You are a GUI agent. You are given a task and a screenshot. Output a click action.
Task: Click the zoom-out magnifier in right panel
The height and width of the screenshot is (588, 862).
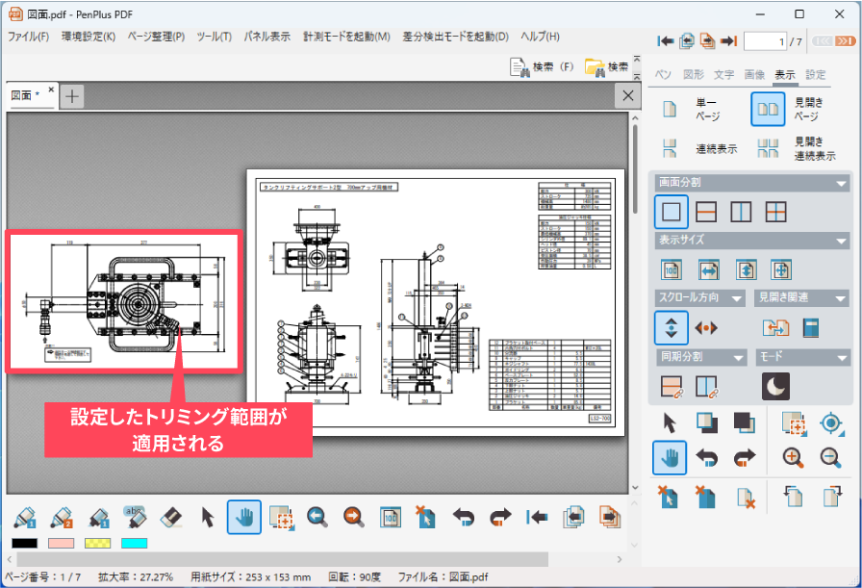click(x=830, y=458)
